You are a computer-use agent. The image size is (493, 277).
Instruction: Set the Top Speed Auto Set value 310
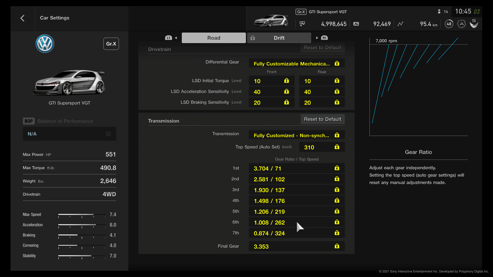322,147
